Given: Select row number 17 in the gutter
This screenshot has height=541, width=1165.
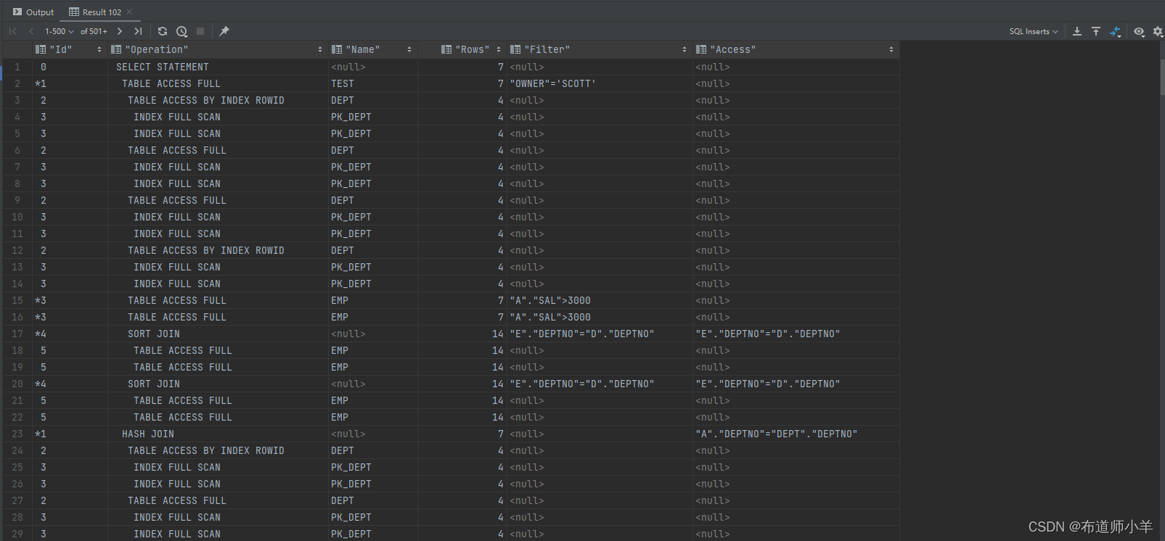Looking at the screenshot, I should (17, 334).
